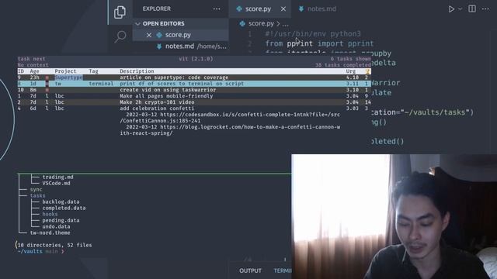
Task: Close score.py in the Open Editors list
Action: click(149, 35)
